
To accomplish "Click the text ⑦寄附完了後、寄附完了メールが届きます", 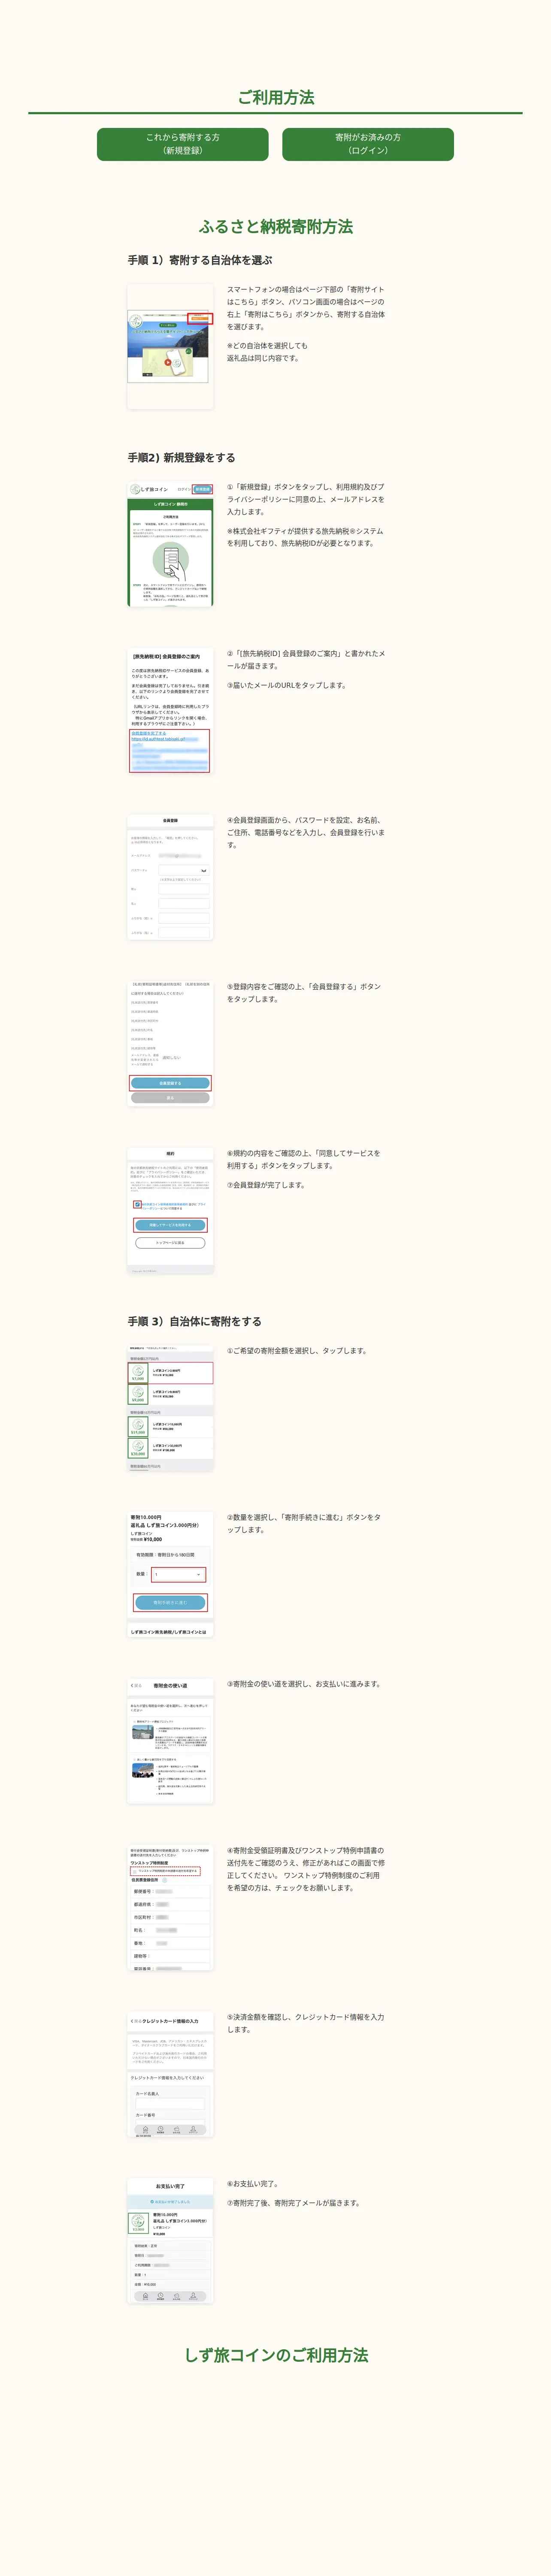I will coord(294,2203).
